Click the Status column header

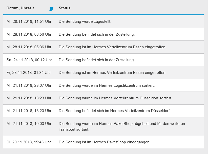65,8
